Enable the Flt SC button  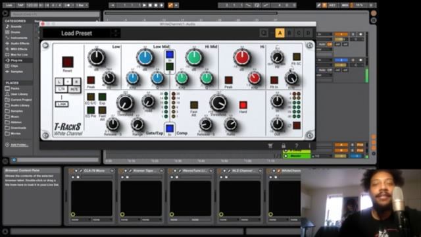point(297,57)
